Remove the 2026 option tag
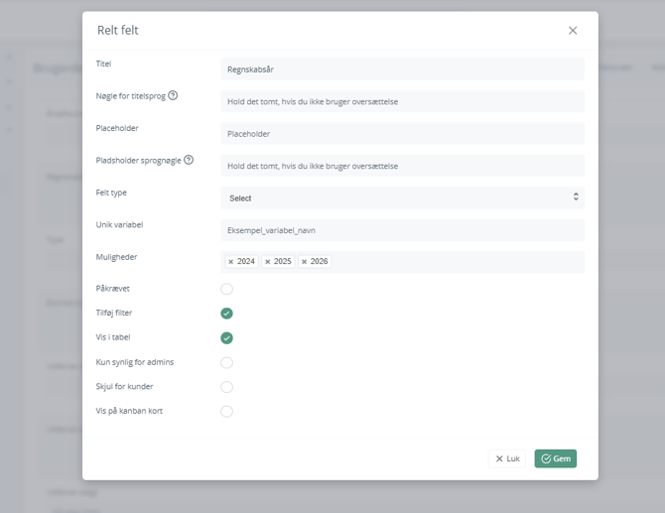The image size is (665, 513). pos(305,262)
